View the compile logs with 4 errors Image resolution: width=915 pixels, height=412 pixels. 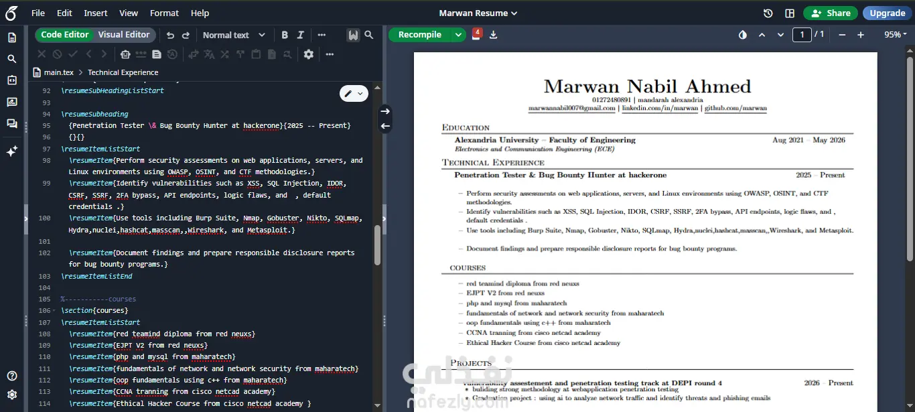[x=476, y=34]
